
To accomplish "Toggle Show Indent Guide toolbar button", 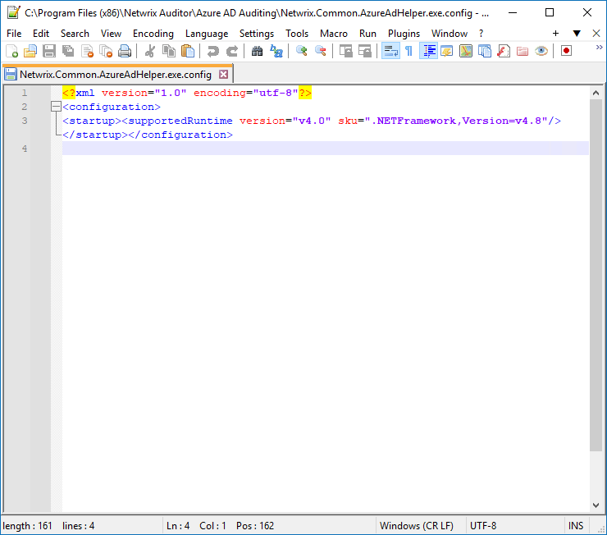I will point(428,51).
